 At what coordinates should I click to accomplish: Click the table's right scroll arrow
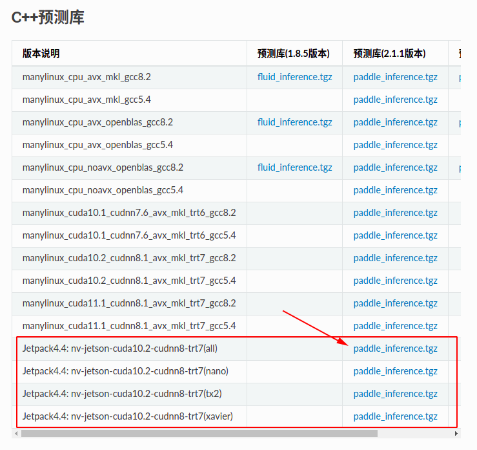(x=456, y=433)
